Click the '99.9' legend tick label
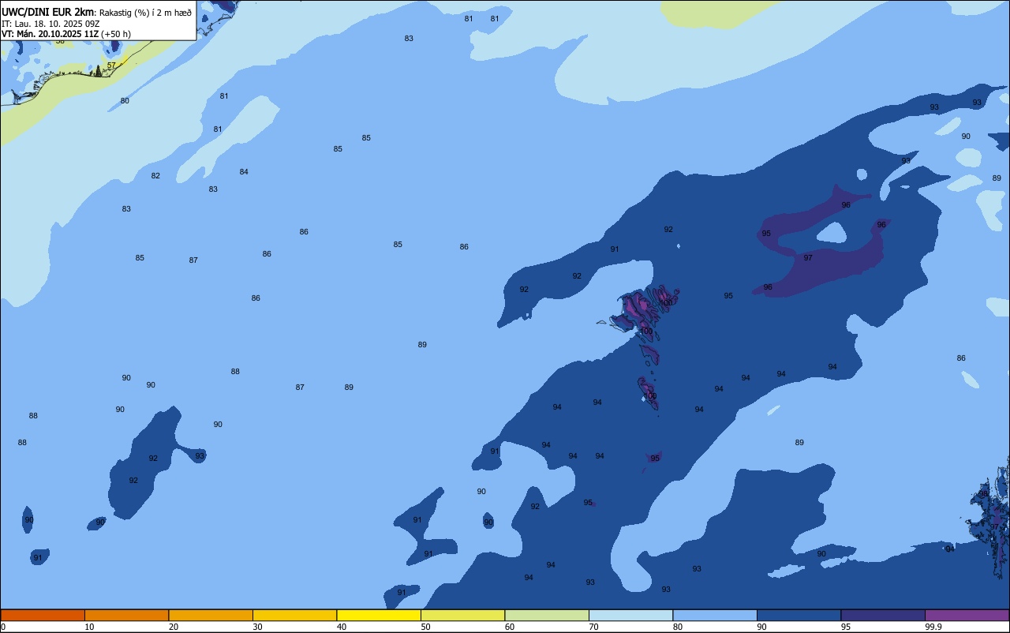The height and width of the screenshot is (633, 1010). coord(934,627)
